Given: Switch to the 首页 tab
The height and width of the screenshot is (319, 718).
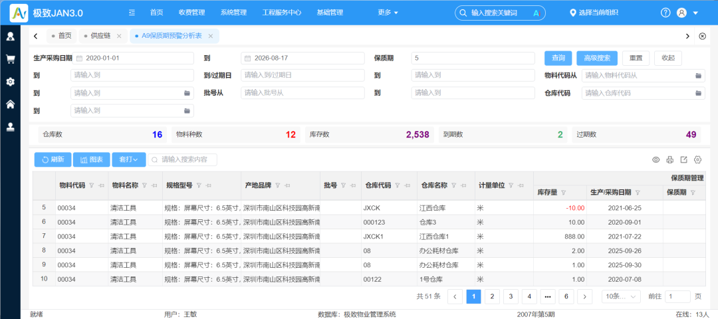Looking at the screenshot, I should [62, 36].
